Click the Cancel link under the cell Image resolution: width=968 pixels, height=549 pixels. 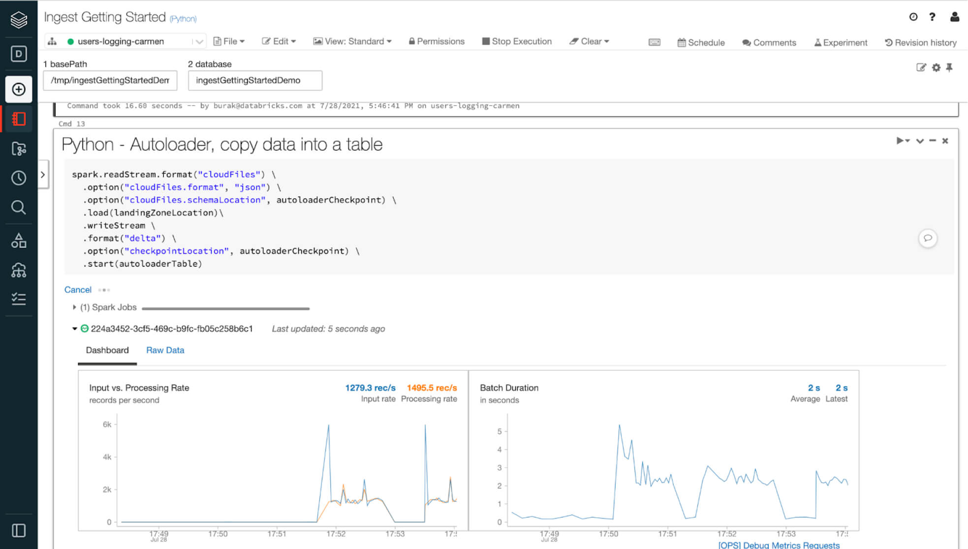(x=78, y=290)
